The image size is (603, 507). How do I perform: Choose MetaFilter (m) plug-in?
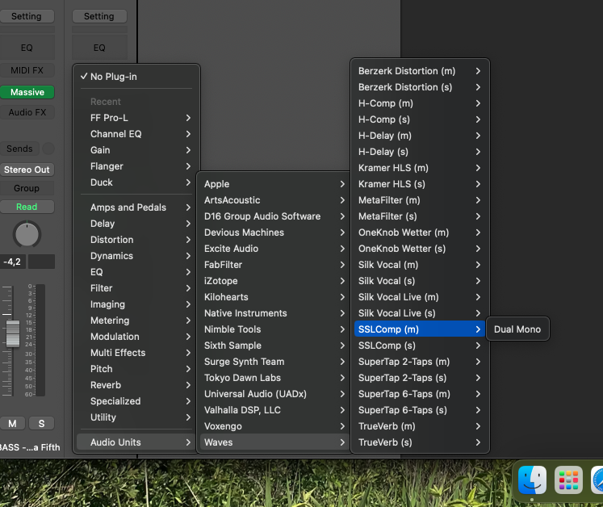(x=420, y=200)
